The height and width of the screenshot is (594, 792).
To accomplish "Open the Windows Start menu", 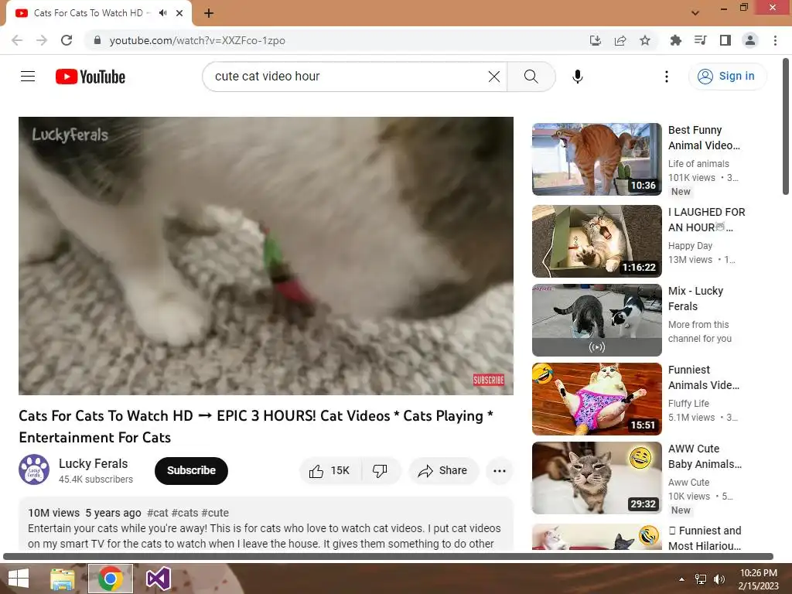I will [x=19, y=579].
